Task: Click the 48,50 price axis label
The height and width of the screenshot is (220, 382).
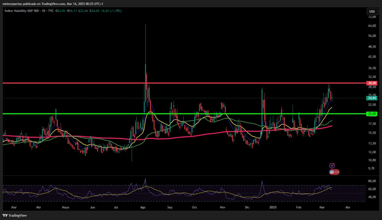Action: (x=372, y=47)
